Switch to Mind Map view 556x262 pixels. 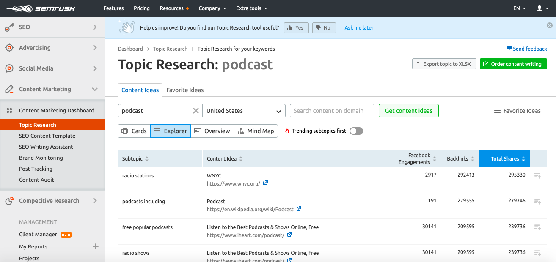pos(256,131)
